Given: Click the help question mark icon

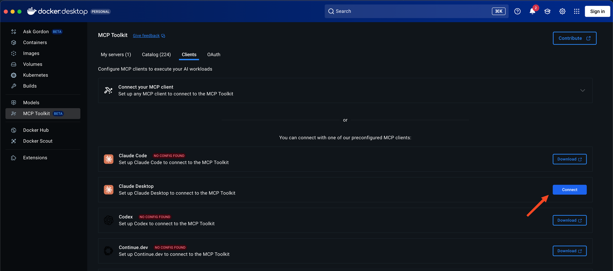Looking at the screenshot, I should (x=517, y=11).
